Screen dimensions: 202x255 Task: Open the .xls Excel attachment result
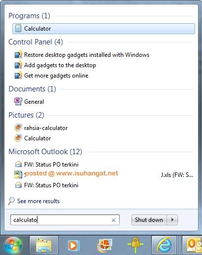pyautogui.click(x=104, y=174)
